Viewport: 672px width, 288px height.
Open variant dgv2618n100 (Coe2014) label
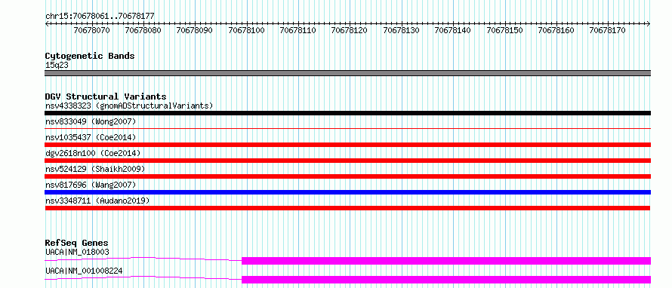[x=93, y=153]
